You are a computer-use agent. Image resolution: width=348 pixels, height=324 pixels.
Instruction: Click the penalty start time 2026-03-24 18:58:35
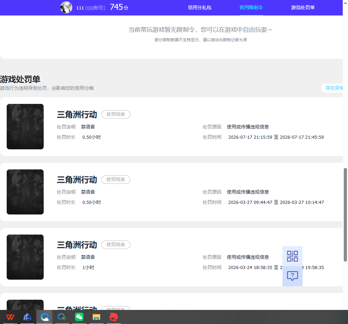point(250,267)
